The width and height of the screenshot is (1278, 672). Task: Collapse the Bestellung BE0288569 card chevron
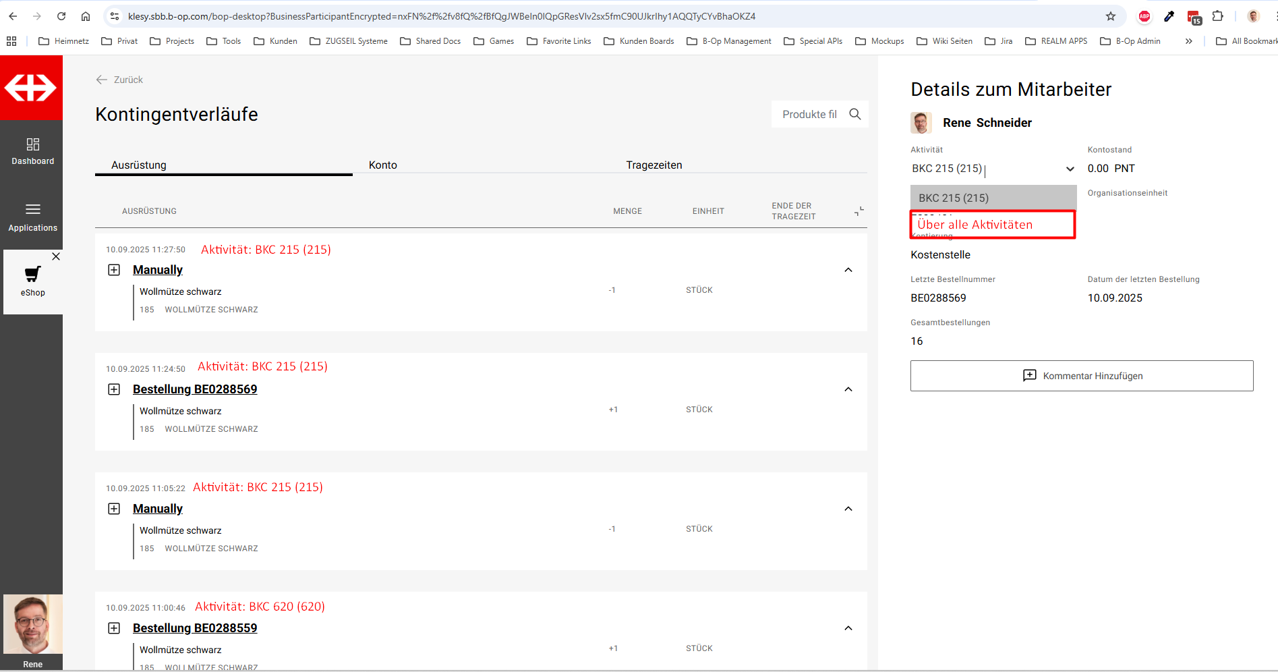click(x=848, y=389)
